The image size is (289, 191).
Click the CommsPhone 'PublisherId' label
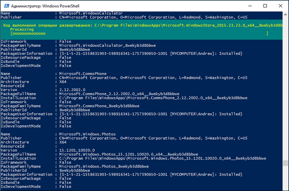tap(14, 110)
